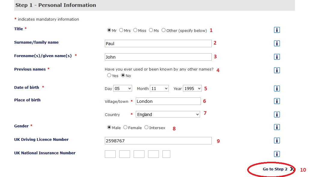
Task: Expand the Month dropdown
Action: tap(159, 89)
